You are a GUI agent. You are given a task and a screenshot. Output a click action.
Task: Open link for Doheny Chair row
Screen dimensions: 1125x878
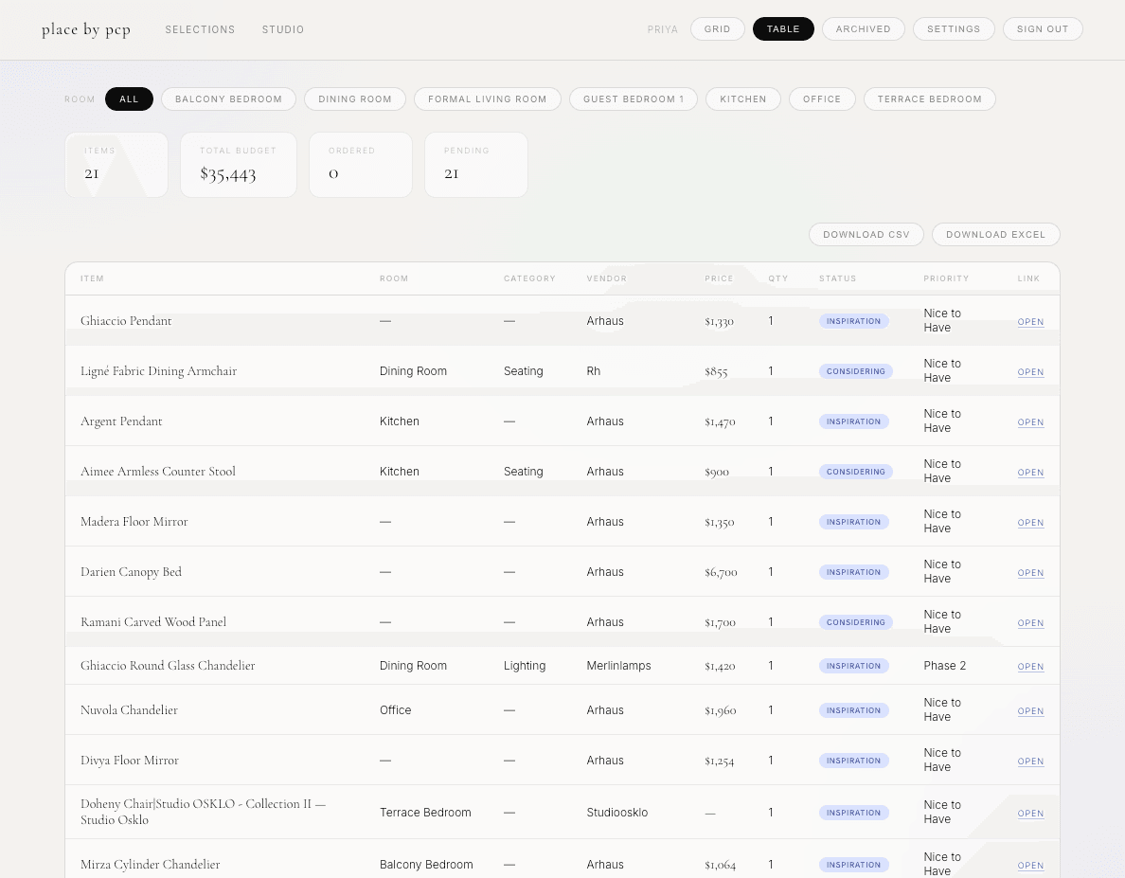[x=1030, y=814]
